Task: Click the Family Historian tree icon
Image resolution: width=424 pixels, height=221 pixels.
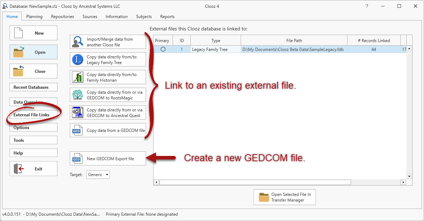Action: pos(77,77)
